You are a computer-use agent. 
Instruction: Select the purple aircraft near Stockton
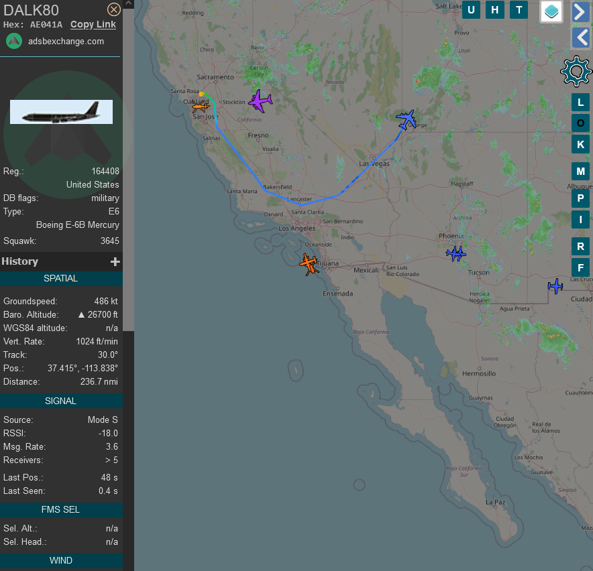(260, 101)
